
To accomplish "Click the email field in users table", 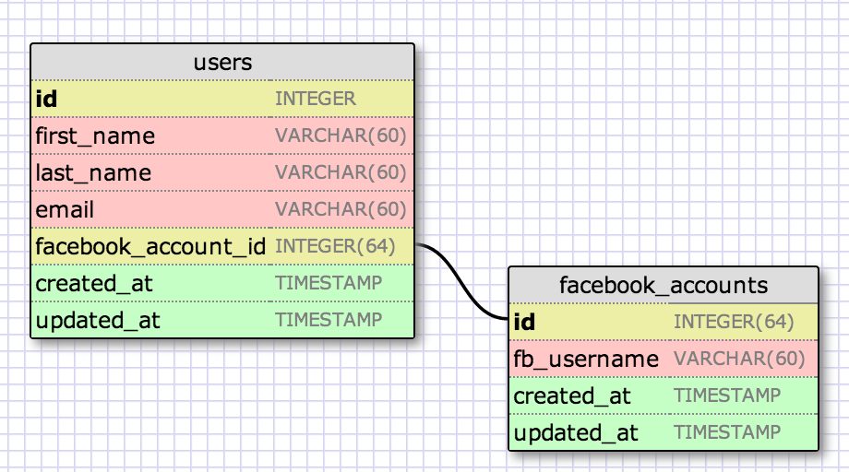I will (65, 210).
